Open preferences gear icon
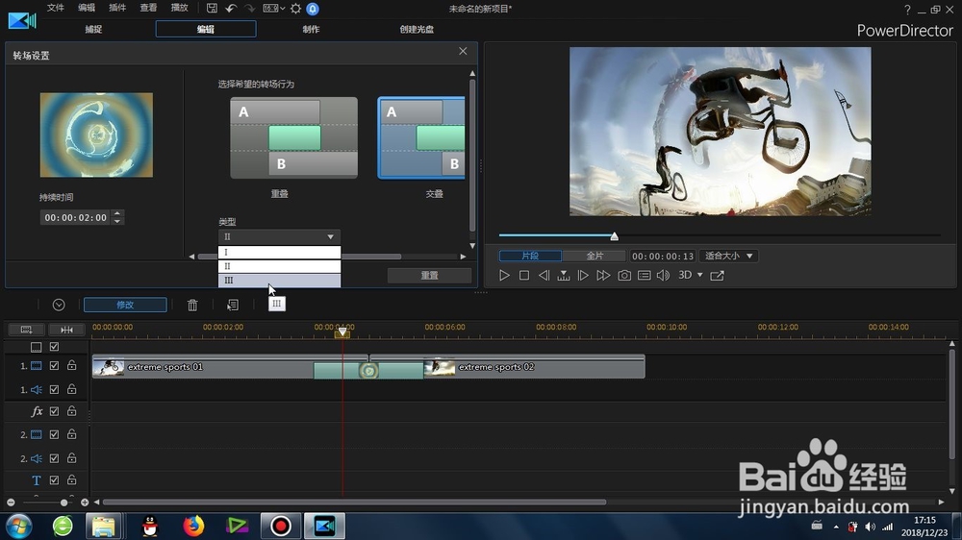Screen dimensions: 962x540 point(295,9)
